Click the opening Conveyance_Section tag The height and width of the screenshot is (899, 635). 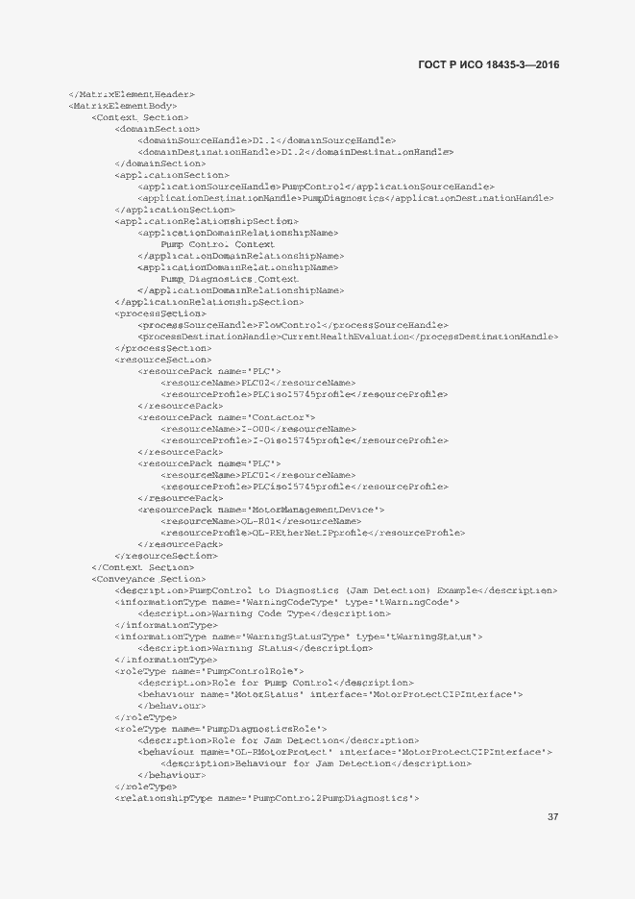148,579
